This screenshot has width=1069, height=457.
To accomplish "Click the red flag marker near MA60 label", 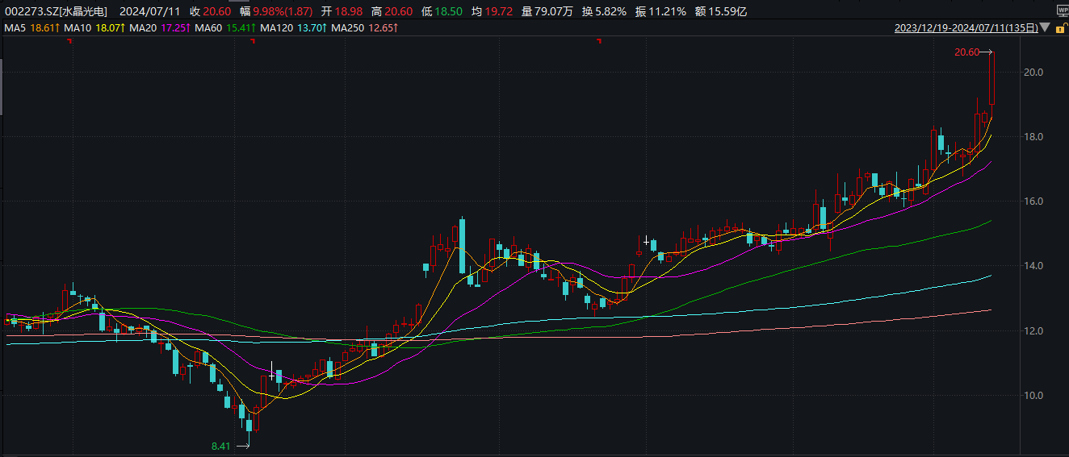I will point(253,41).
